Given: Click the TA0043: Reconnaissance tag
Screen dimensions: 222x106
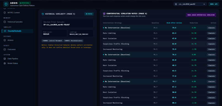Looking at the screenshot, I should coord(73,41).
